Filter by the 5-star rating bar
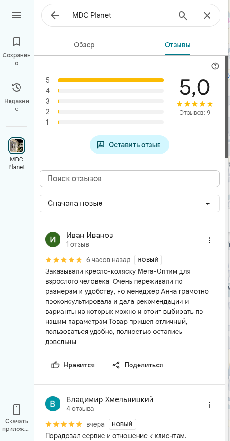The height and width of the screenshot is (441, 230). tap(110, 80)
